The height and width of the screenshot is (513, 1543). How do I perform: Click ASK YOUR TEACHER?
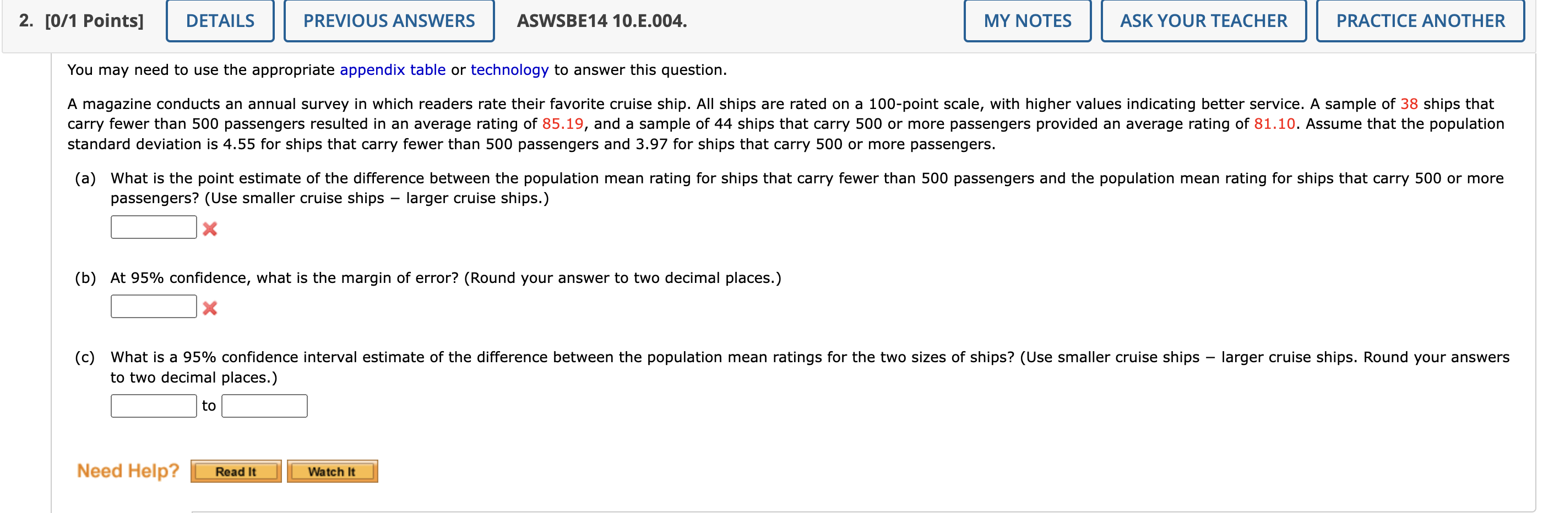[1203, 20]
